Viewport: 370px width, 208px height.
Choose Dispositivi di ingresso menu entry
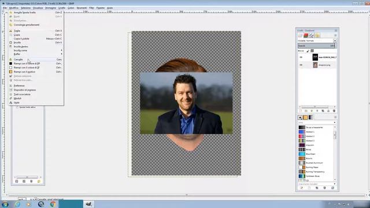coord(36,90)
